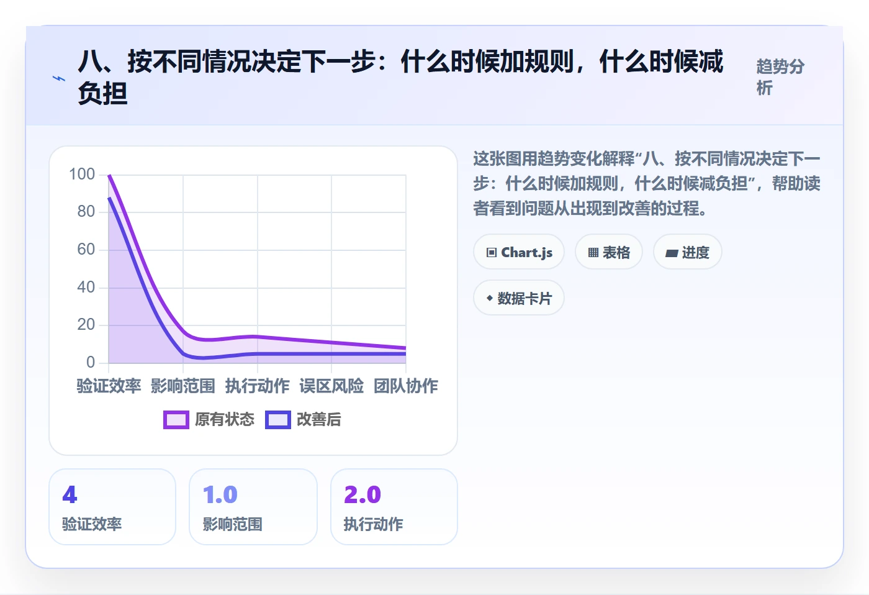
Task: Click the 影响范围 x-axis label
Action: tap(183, 386)
